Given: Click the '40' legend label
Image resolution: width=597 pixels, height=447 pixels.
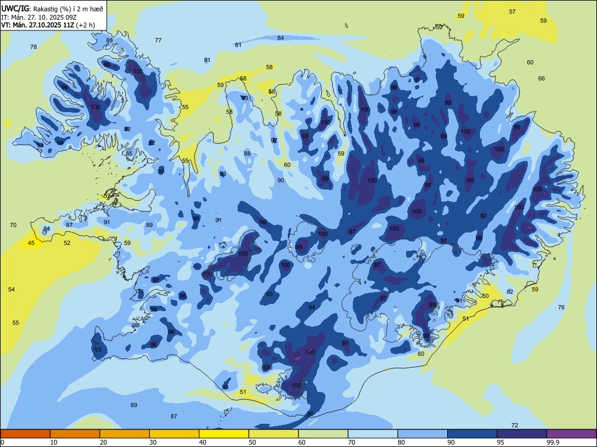Looking at the screenshot, I should tap(203, 442).
